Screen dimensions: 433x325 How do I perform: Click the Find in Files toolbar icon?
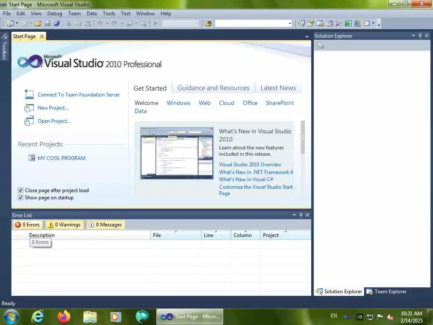(208, 24)
